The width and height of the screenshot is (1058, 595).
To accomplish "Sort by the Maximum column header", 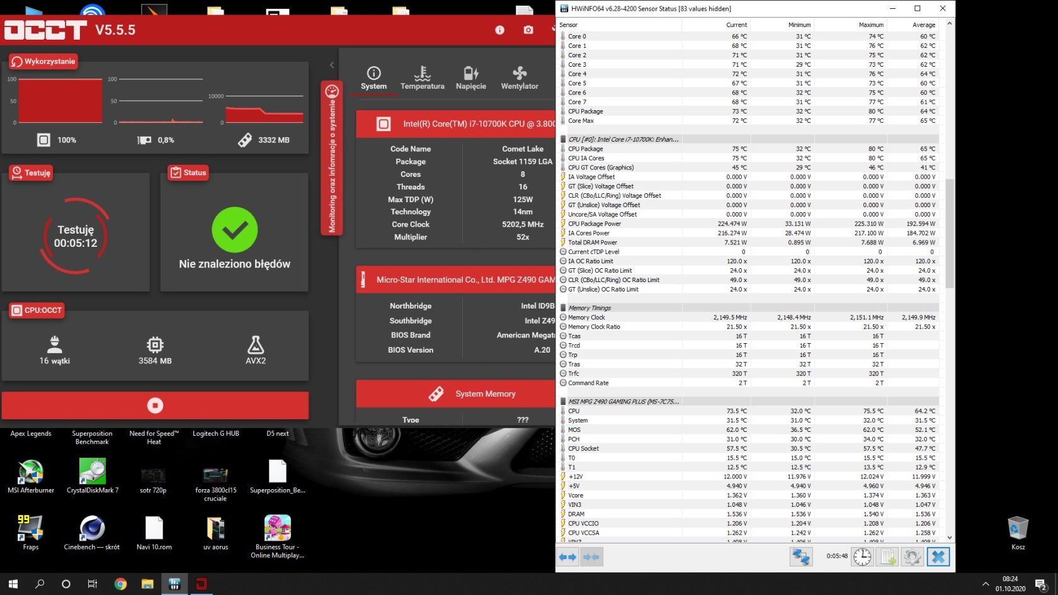I will 870,25.
